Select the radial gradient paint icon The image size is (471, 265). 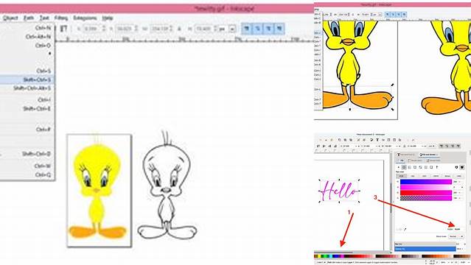point(415,167)
